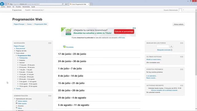Open the Favoritos menu
Viewport: 197px width, 111px height.
(x=18, y=7)
